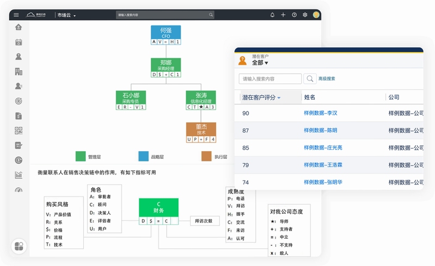Select the 石小娜 采购专员 node
This screenshot has height=266, width=435.
coord(131,100)
